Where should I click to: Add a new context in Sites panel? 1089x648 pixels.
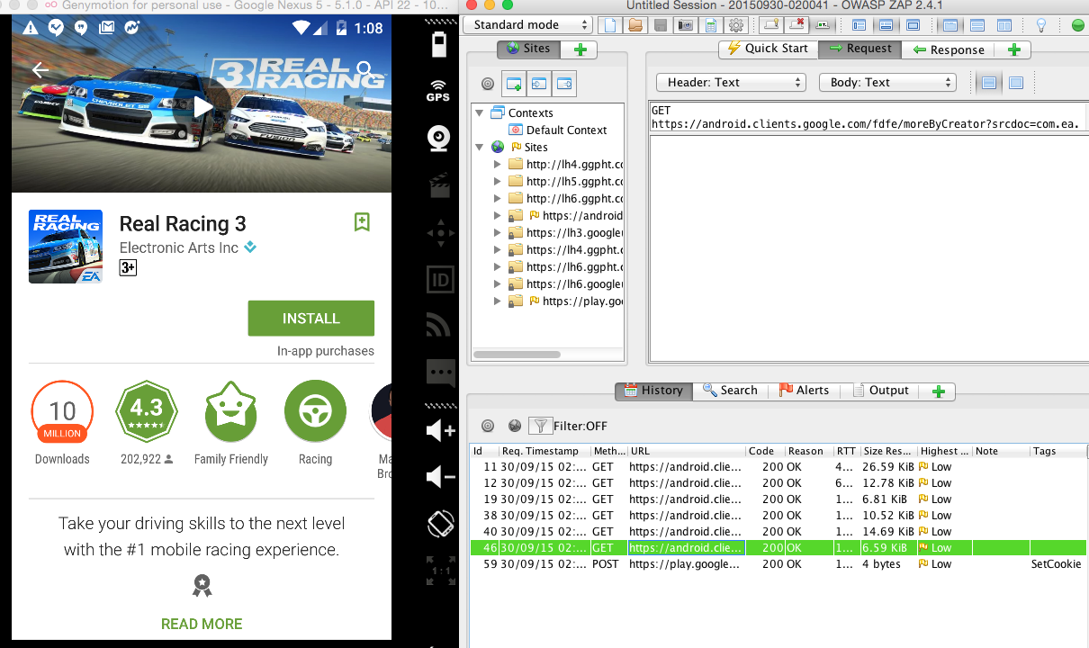pyautogui.click(x=514, y=84)
